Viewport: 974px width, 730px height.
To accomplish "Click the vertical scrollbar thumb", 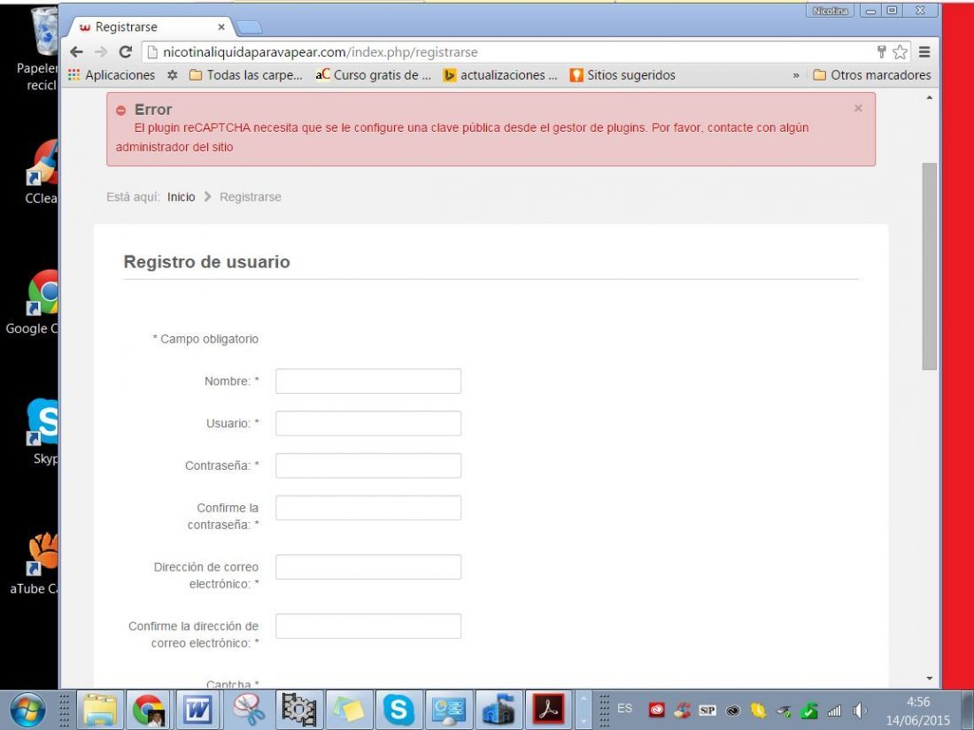I will pyautogui.click(x=929, y=266).
